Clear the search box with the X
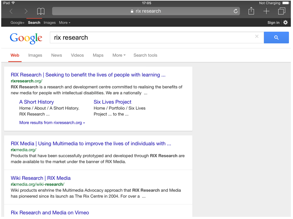This screenshot has width=293, height=219. 257,36
